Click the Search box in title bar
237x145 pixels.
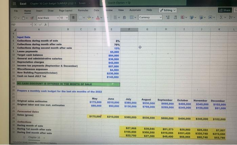coord(143,3)
